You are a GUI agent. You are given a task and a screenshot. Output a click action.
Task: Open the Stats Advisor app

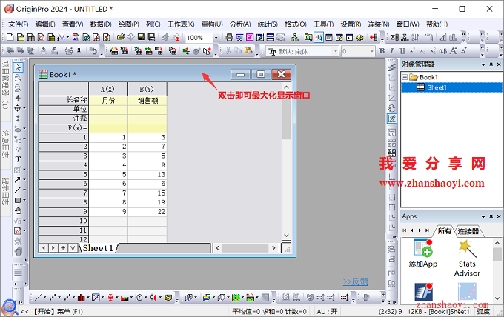[467, 258]
